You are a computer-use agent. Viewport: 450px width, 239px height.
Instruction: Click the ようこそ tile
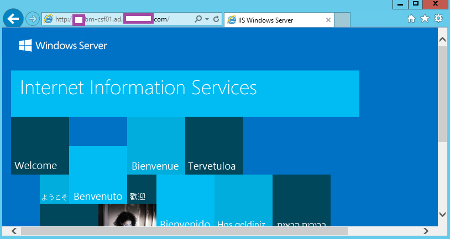pos(55,189)
